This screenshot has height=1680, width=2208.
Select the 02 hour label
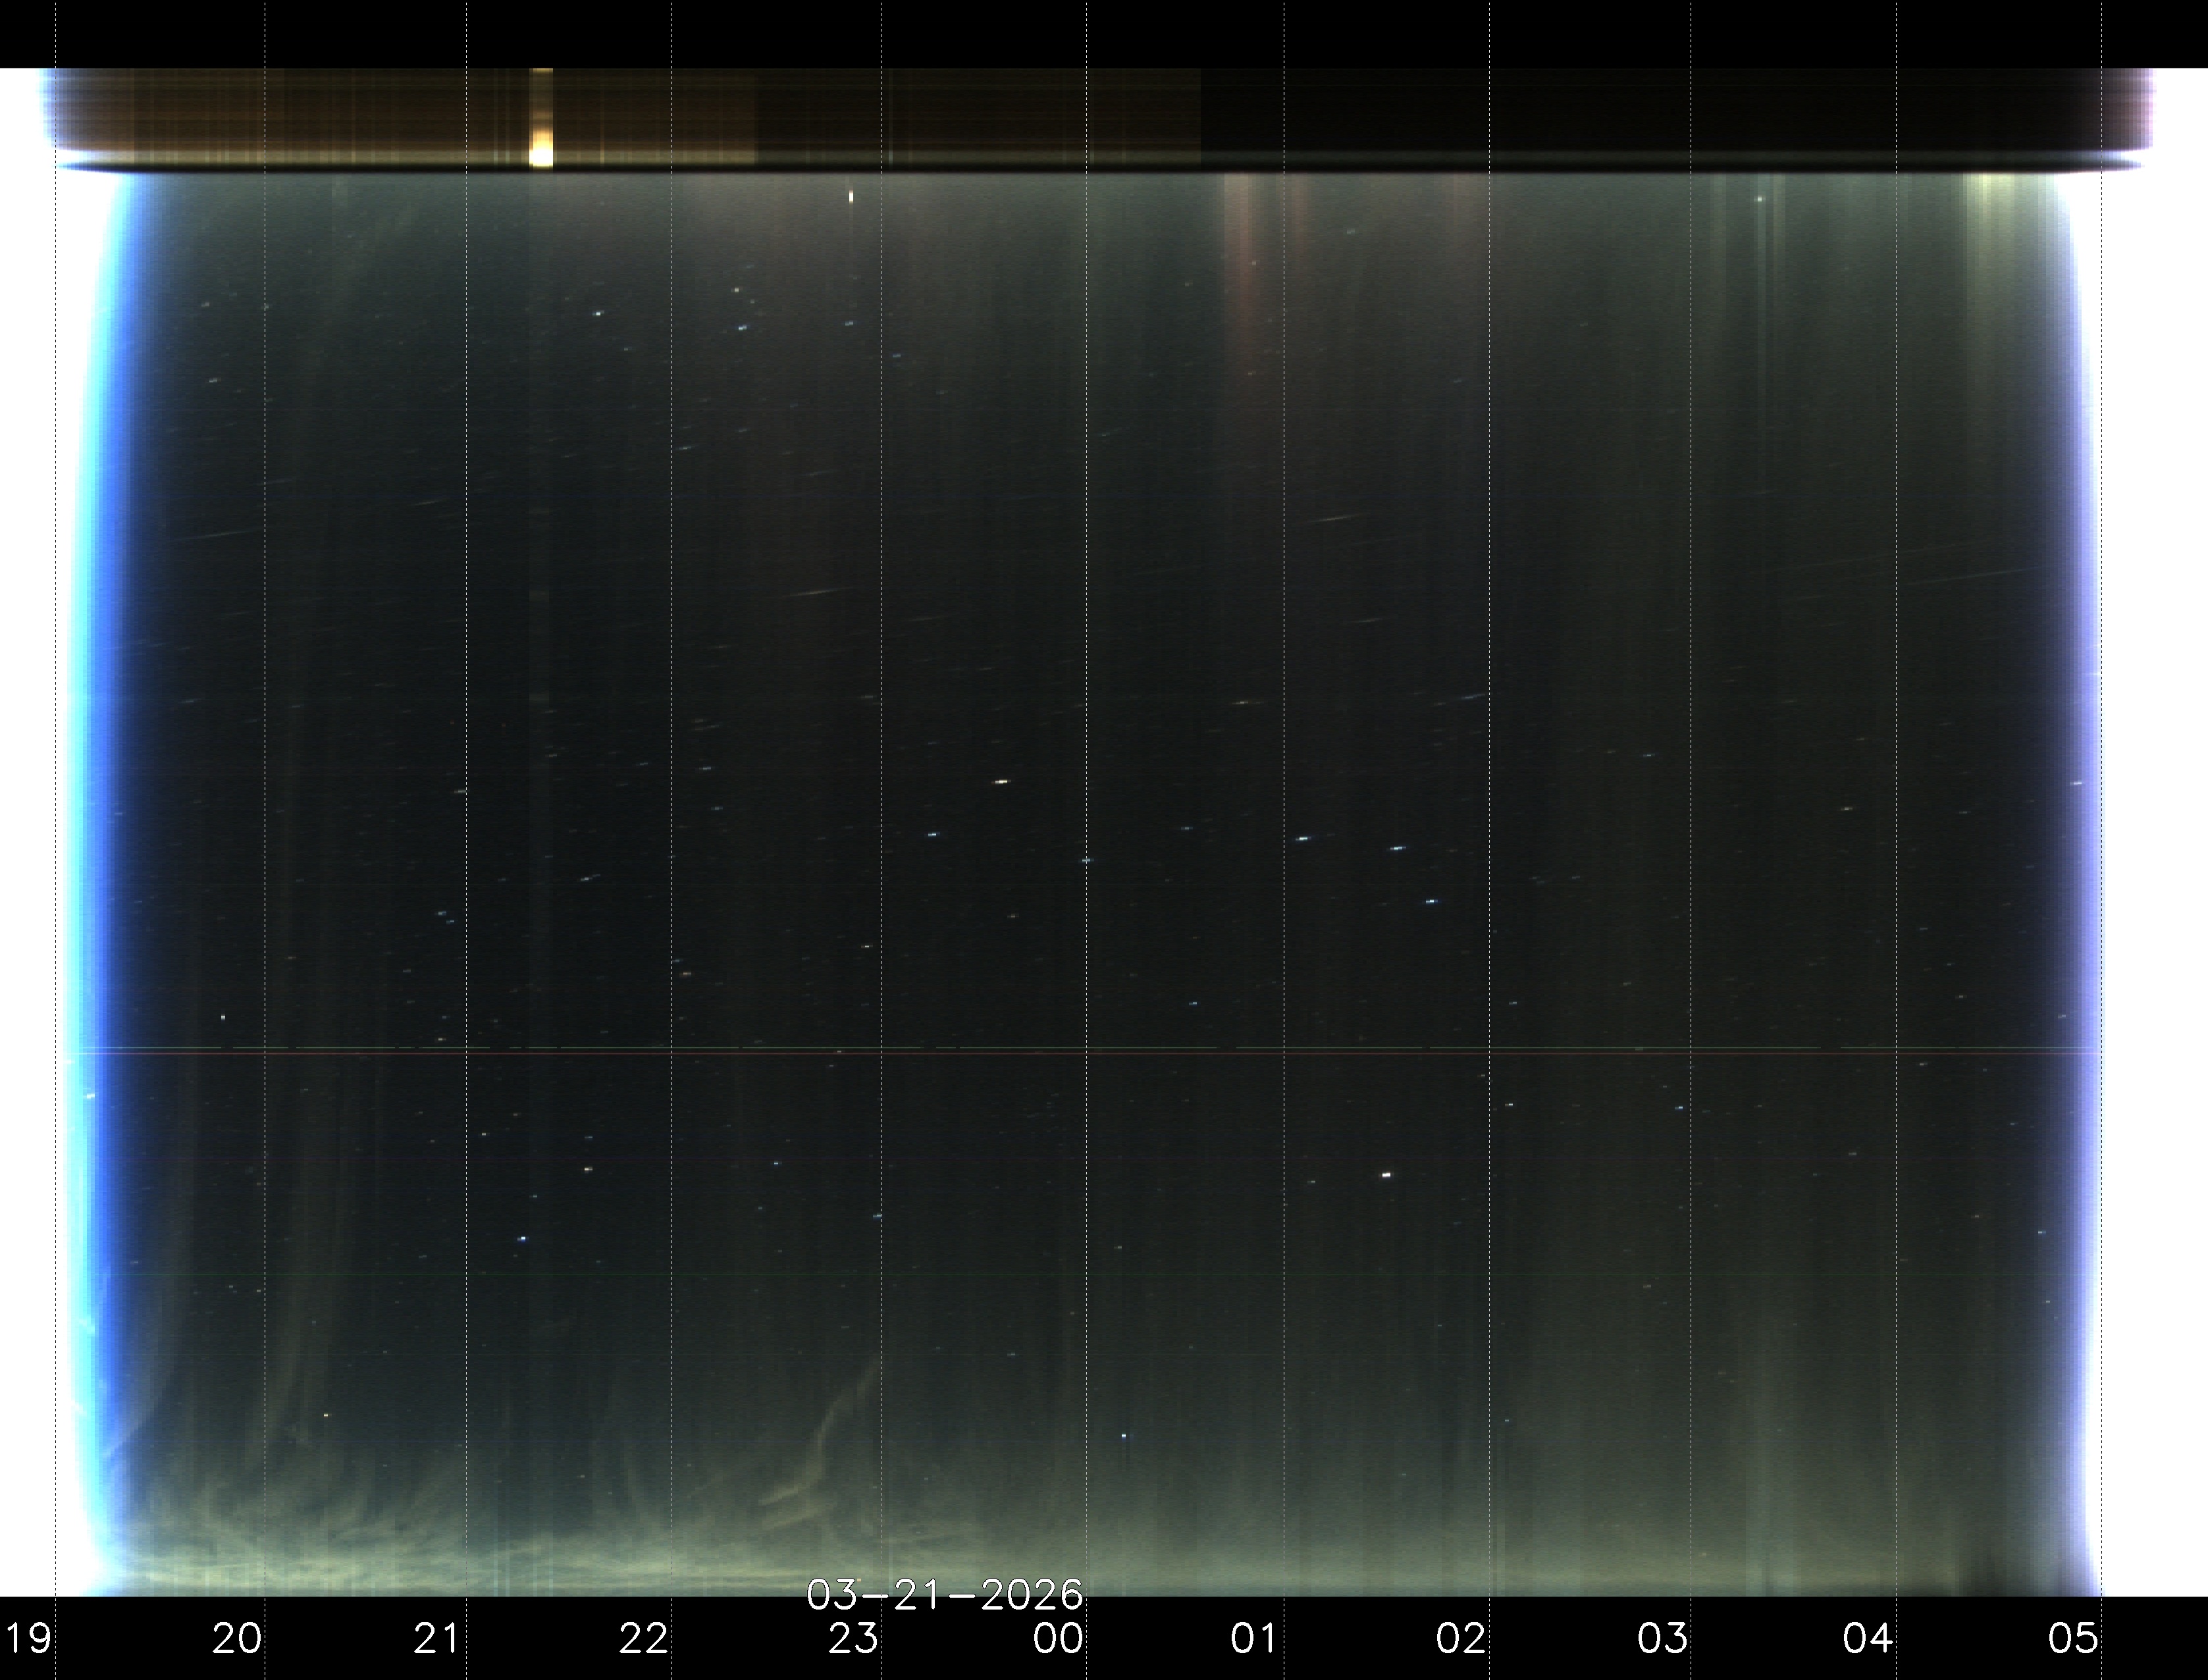[1460, 1639]
